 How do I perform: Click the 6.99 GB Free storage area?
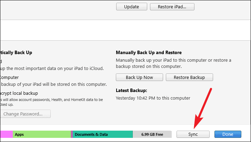152,134
